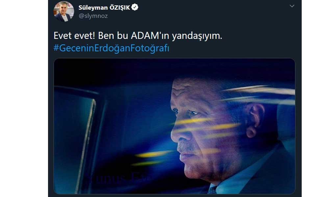Open Süleyman ÖZIŞIK's profile avatar
Screen dimensions: 329x197
coord(64,11)
